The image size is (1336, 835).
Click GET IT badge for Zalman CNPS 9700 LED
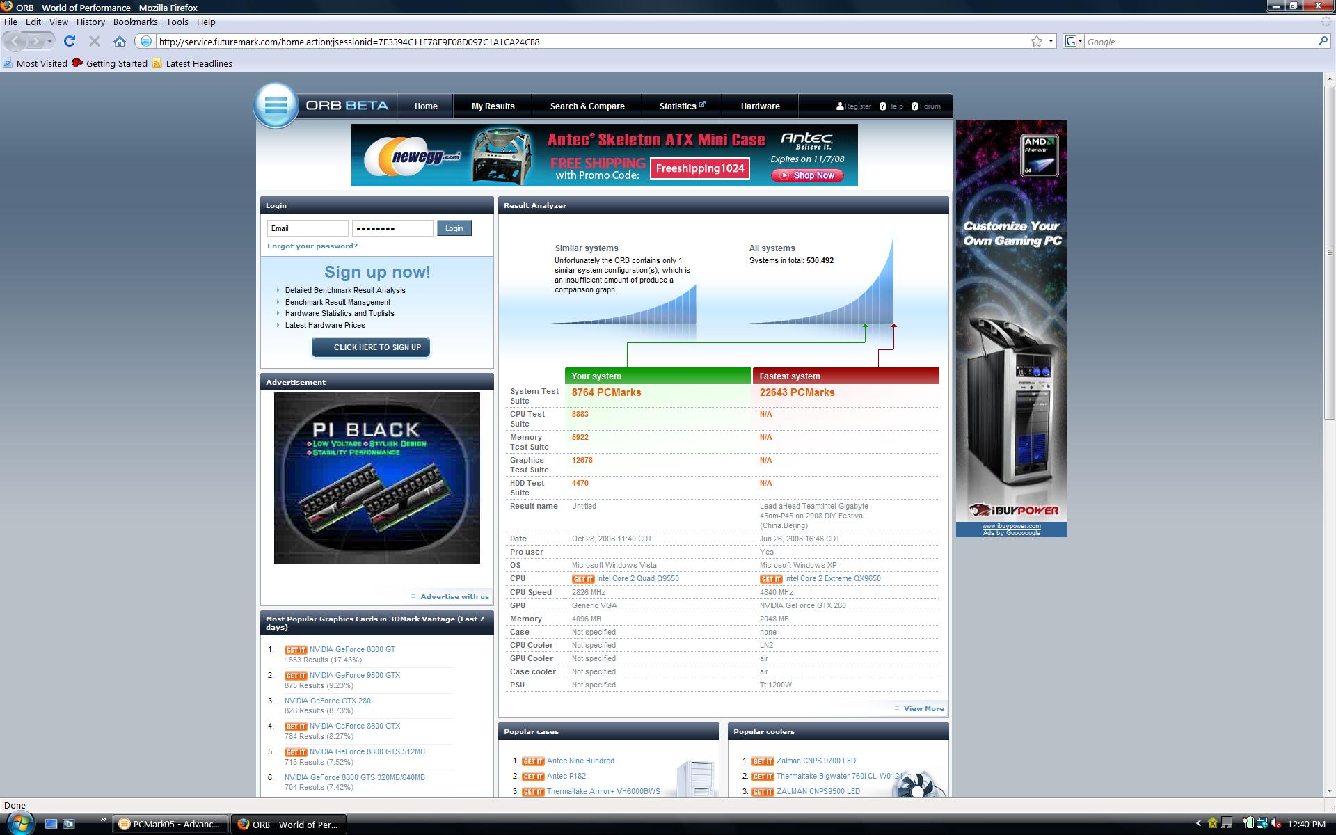pyautogui.click(x=763, y=761)
